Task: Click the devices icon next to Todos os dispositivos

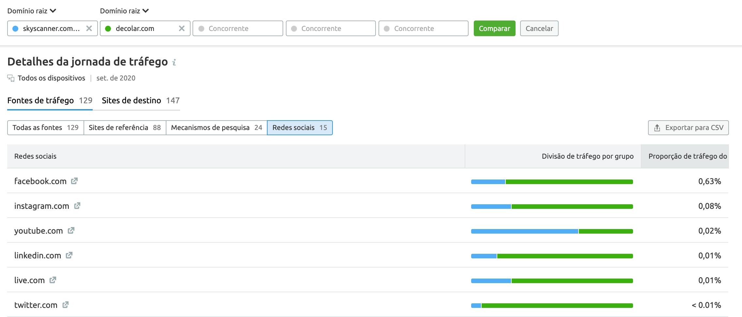Action: 11,78
